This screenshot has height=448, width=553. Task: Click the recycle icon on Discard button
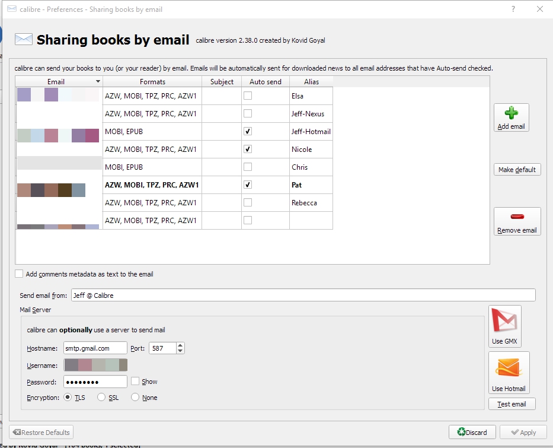[x=461, y=432]
